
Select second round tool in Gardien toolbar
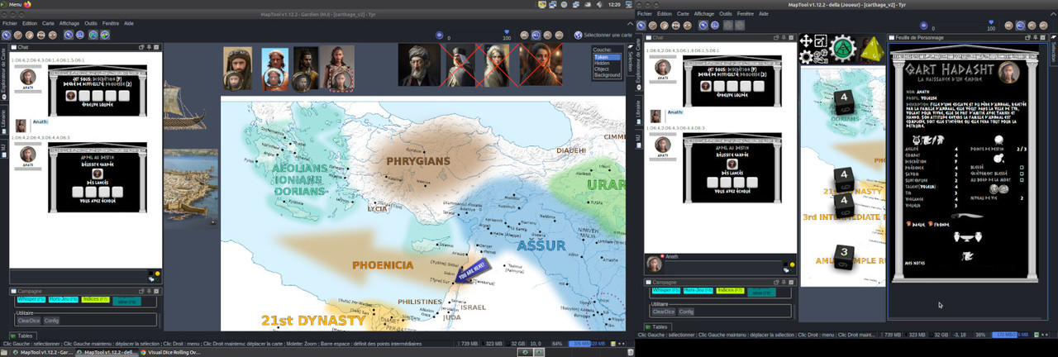point(17,35)
